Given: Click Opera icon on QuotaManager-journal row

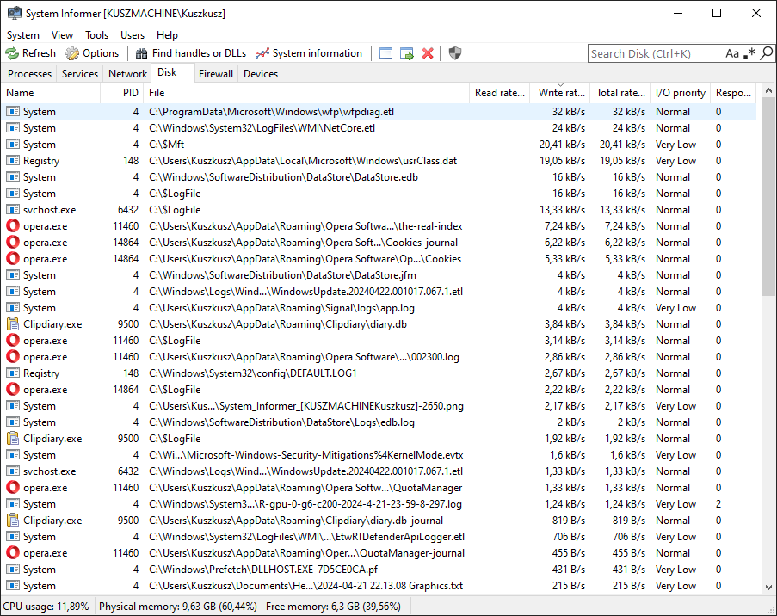Looking at the screenshot, I should [13, 553].
